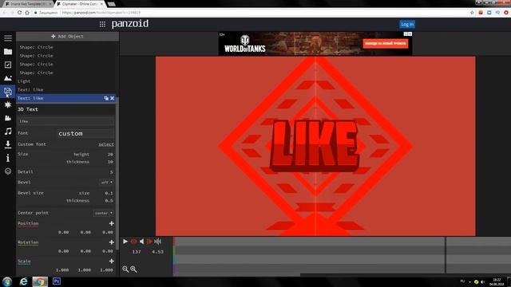
Task: Close the World of Tanks ad
Action: point(410,33)
